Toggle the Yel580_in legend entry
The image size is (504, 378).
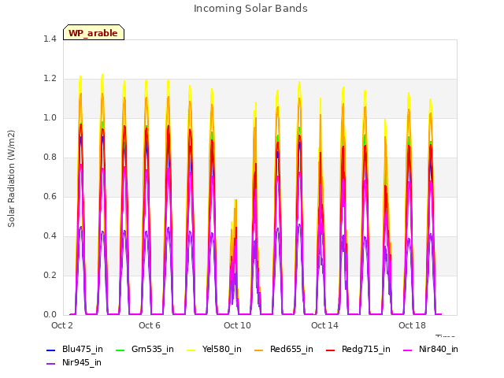(x=214, y=350)
